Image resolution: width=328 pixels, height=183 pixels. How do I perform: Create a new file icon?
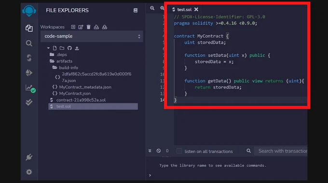(x=55, y=48)
